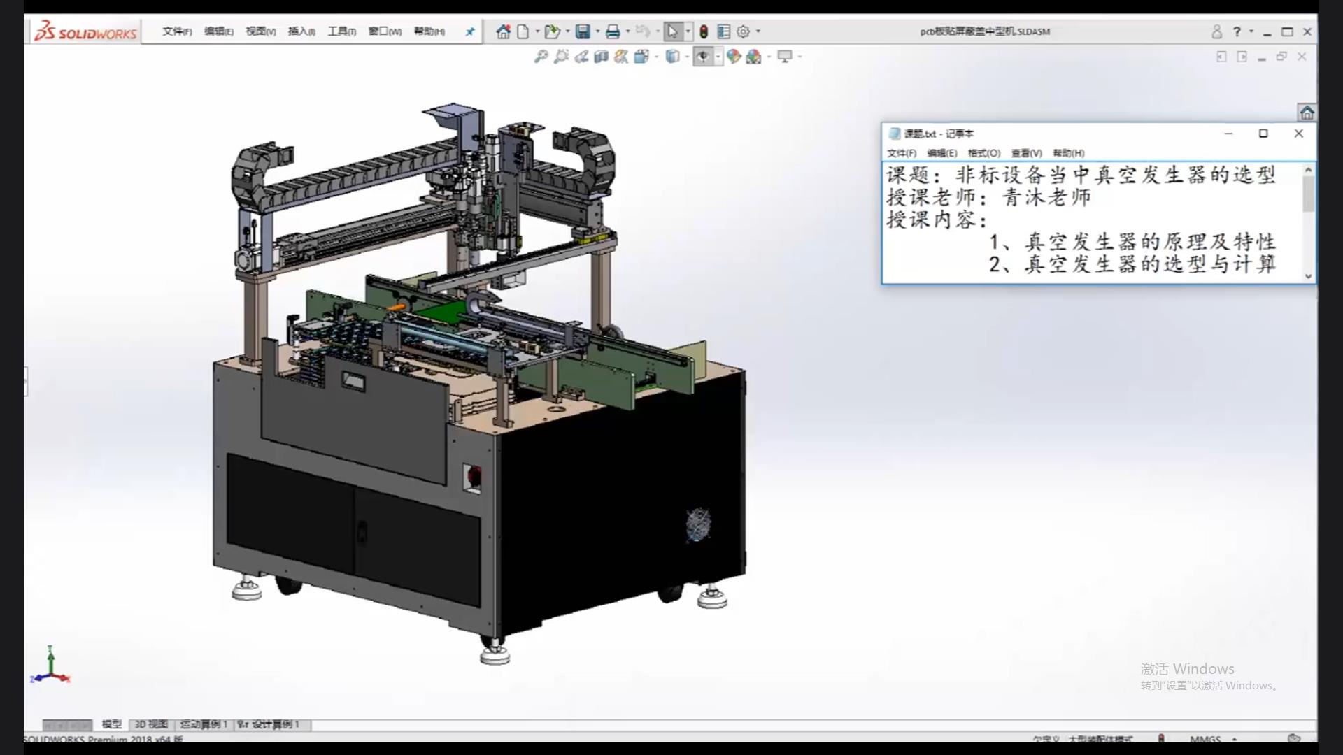Expand the Options gear dropdown arrow
1343x755 pixels.
click(x=758, y=31)
